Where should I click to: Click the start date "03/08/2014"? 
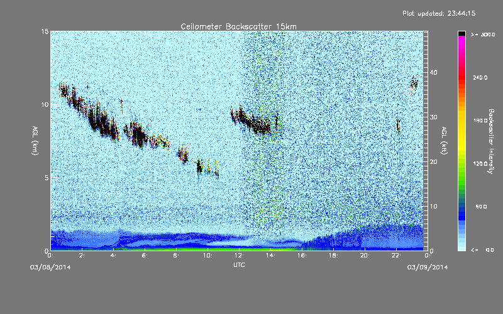(x=50, y=268)
